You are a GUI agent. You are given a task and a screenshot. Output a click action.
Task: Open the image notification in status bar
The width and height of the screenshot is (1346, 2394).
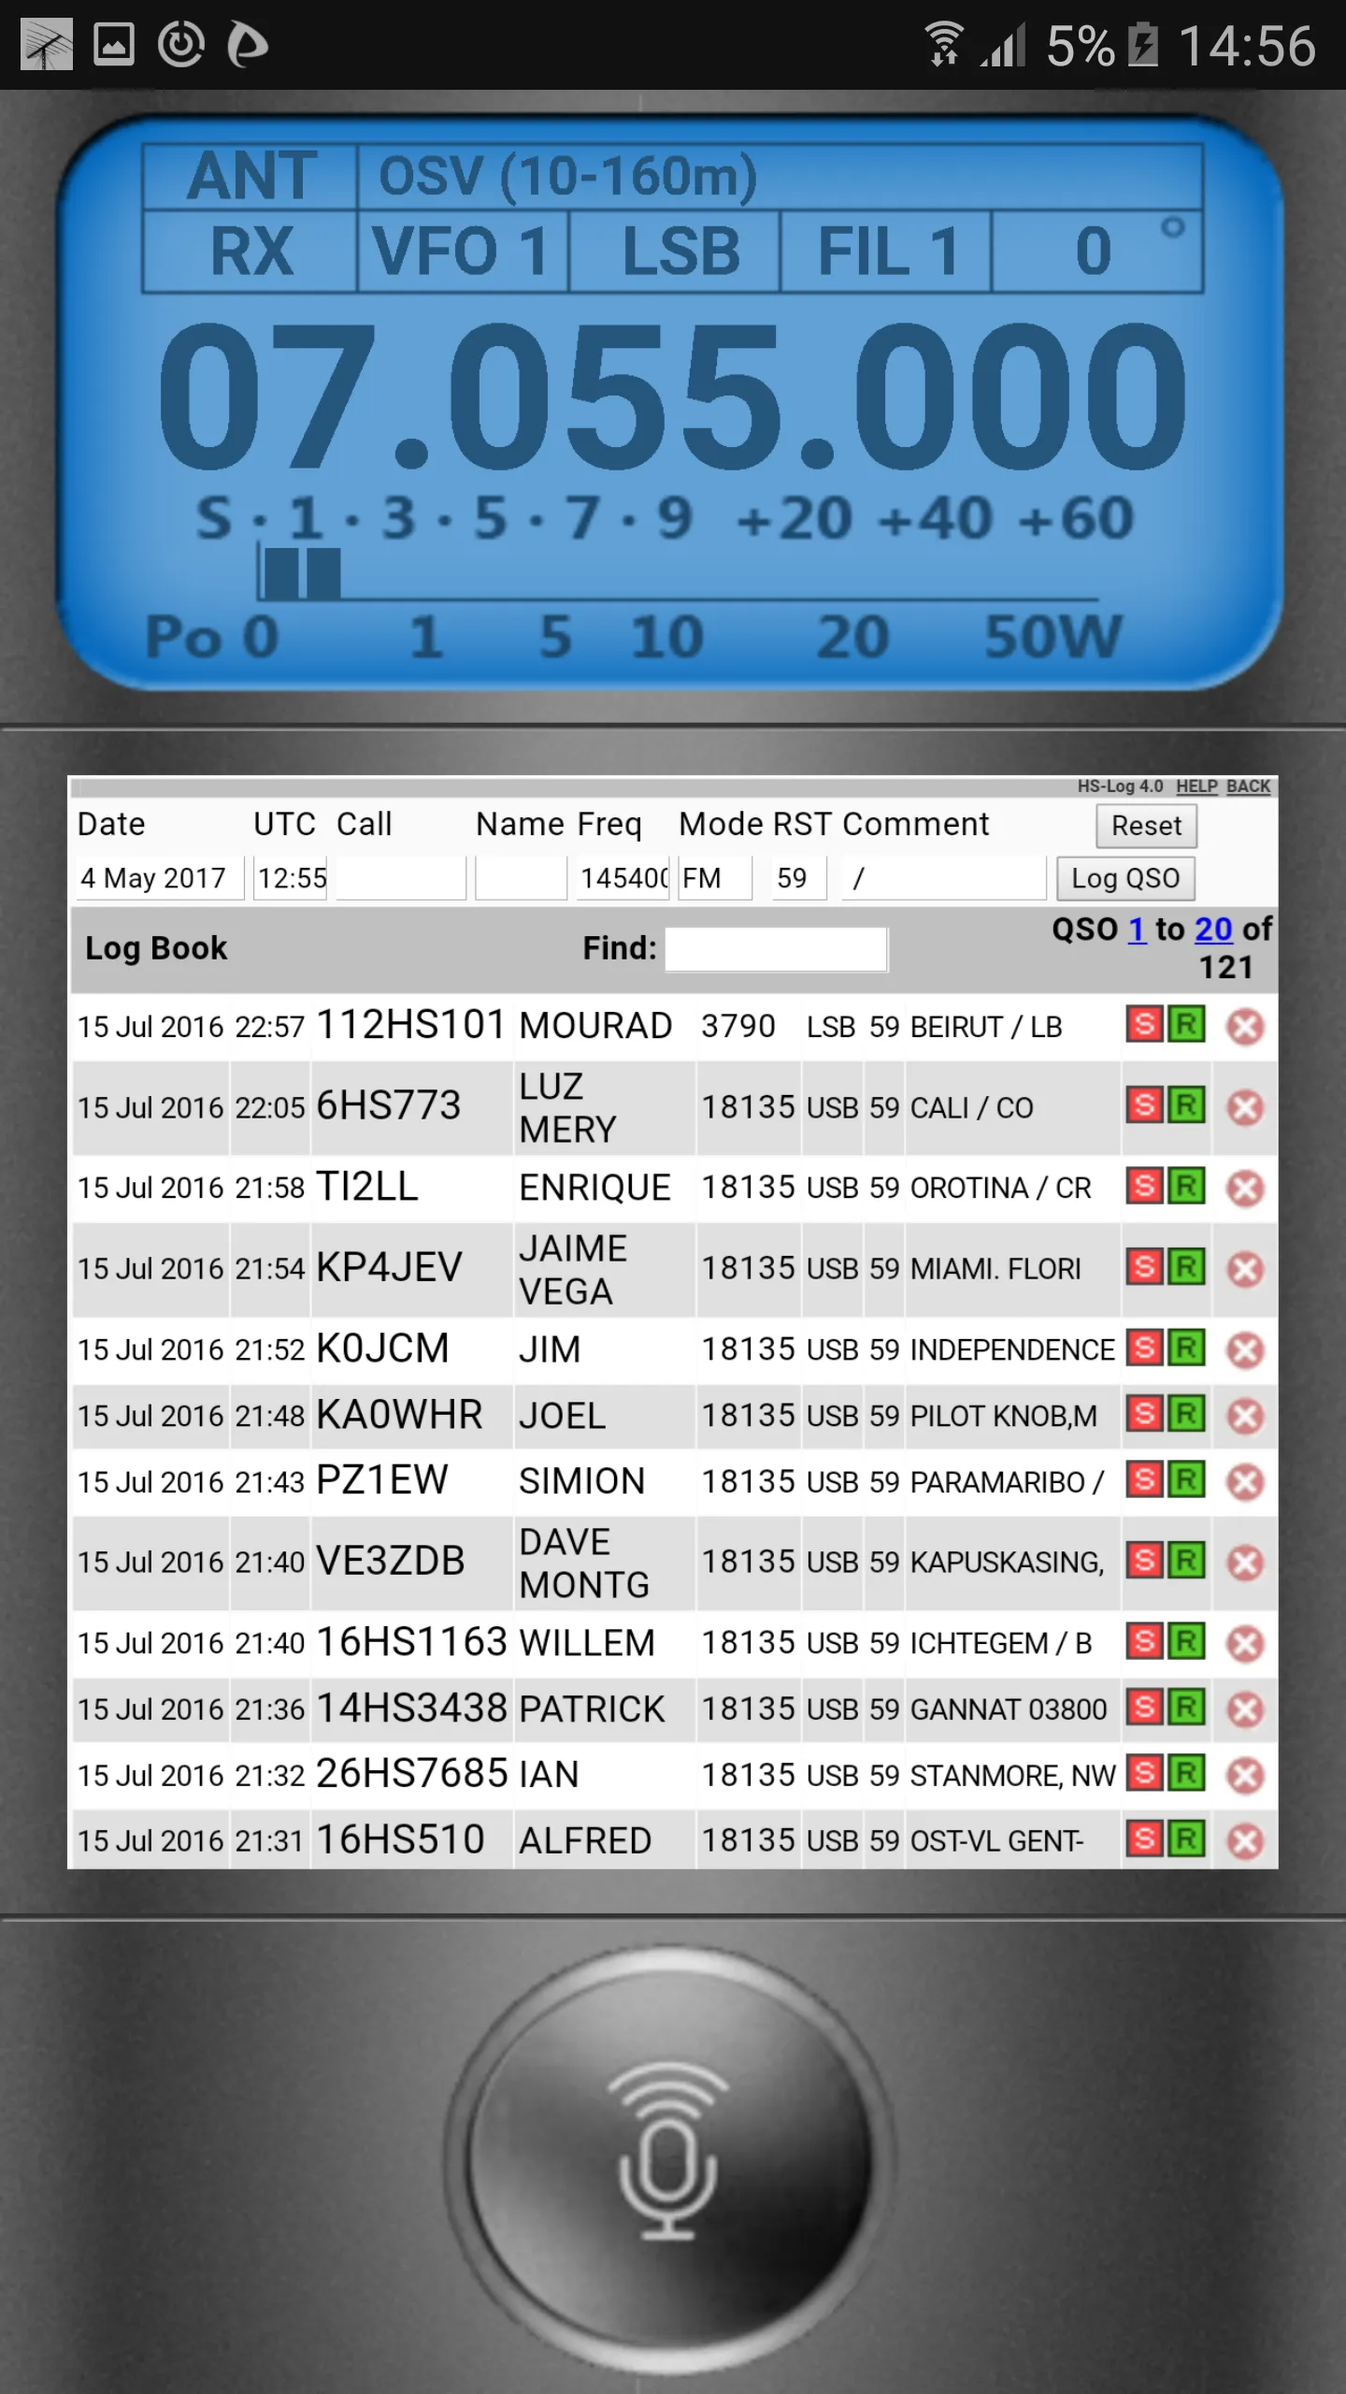(x=114, y=44)
